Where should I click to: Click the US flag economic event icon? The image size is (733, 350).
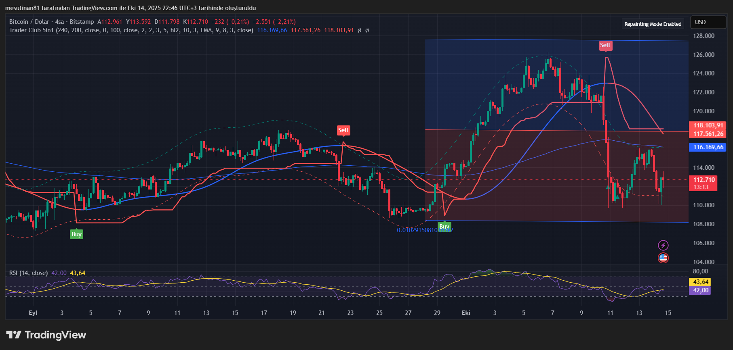coord(663,258)
